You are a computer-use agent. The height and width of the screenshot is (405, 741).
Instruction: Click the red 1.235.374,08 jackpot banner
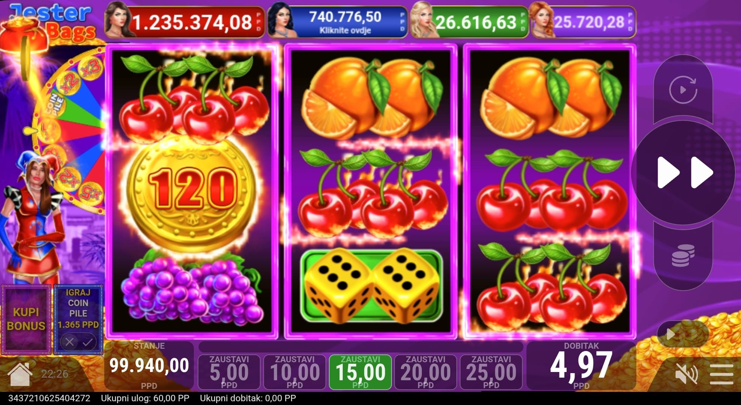coord(185,22)
